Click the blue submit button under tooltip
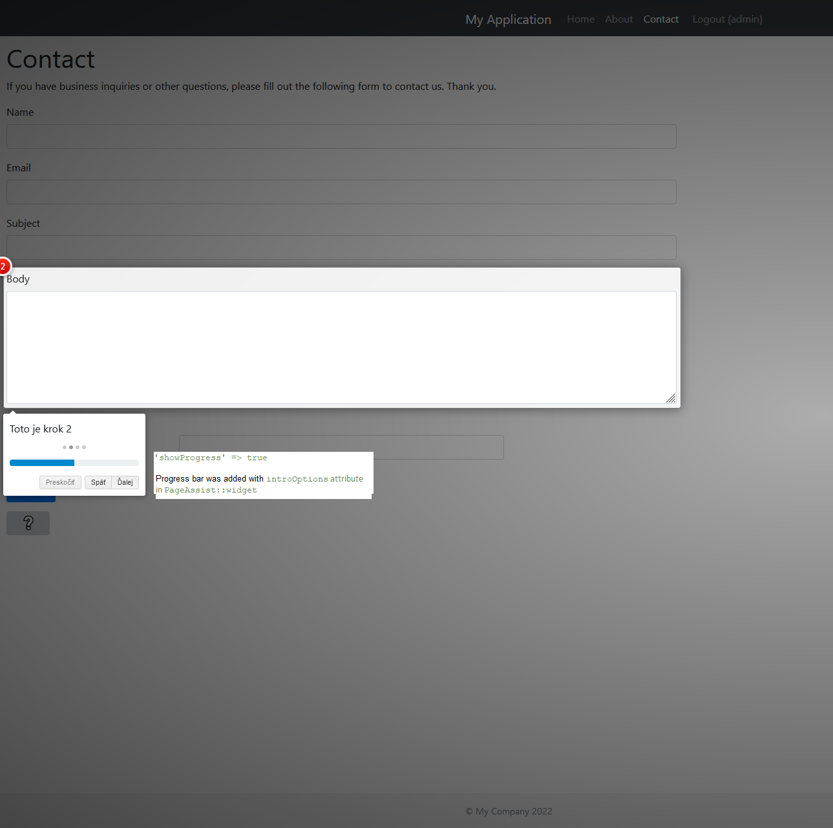Image resolution: width=833 pixels, height=828 pixels. click(x=31, y=498)
